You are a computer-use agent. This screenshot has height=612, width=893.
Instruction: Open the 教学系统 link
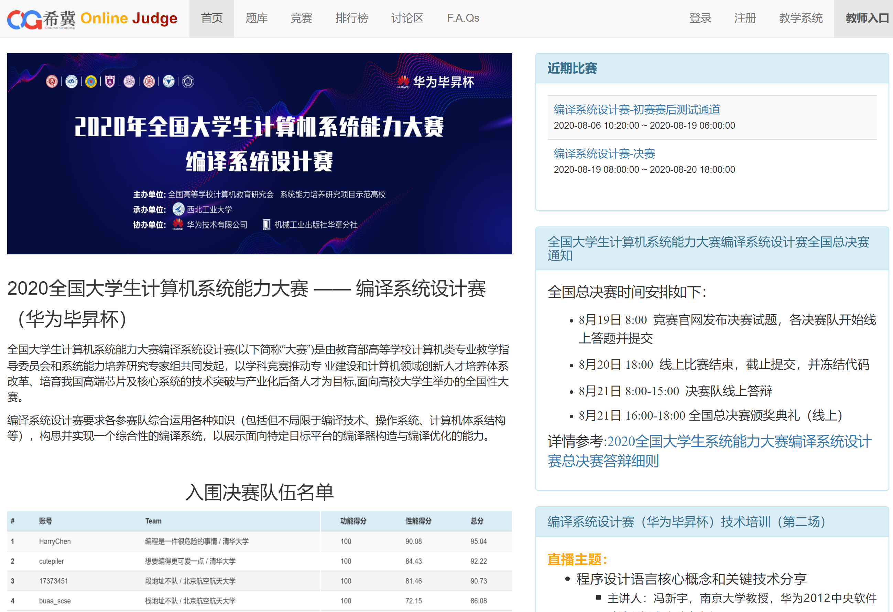[x=801, y=19]
